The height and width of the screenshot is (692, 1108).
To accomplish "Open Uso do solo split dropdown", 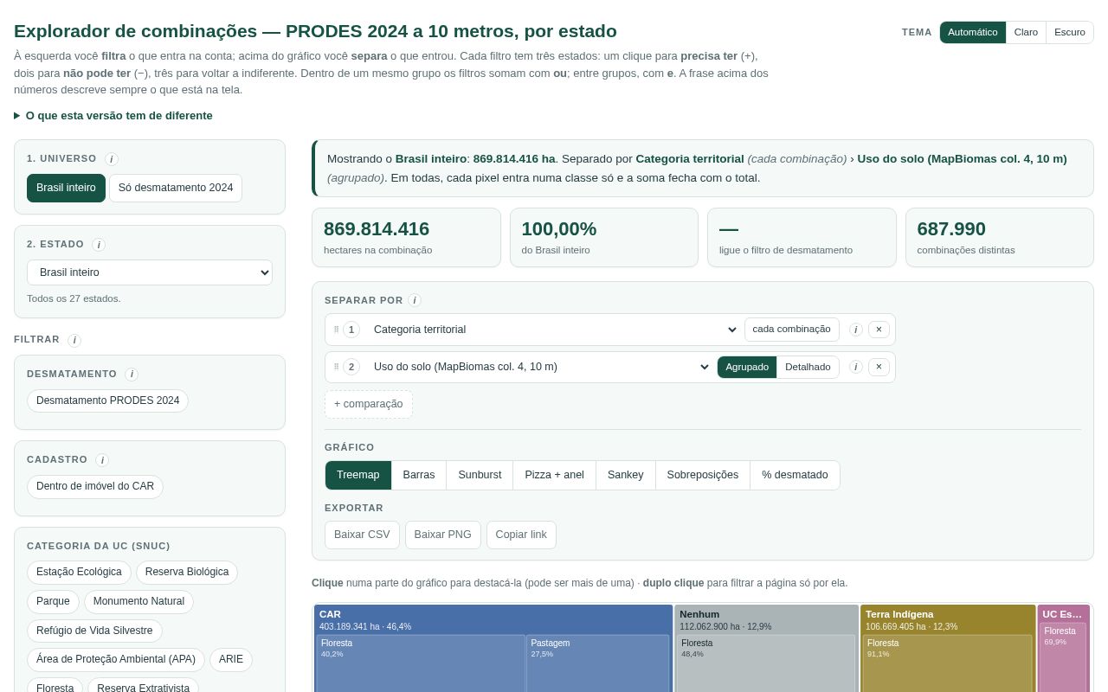I will click(538, 367).
